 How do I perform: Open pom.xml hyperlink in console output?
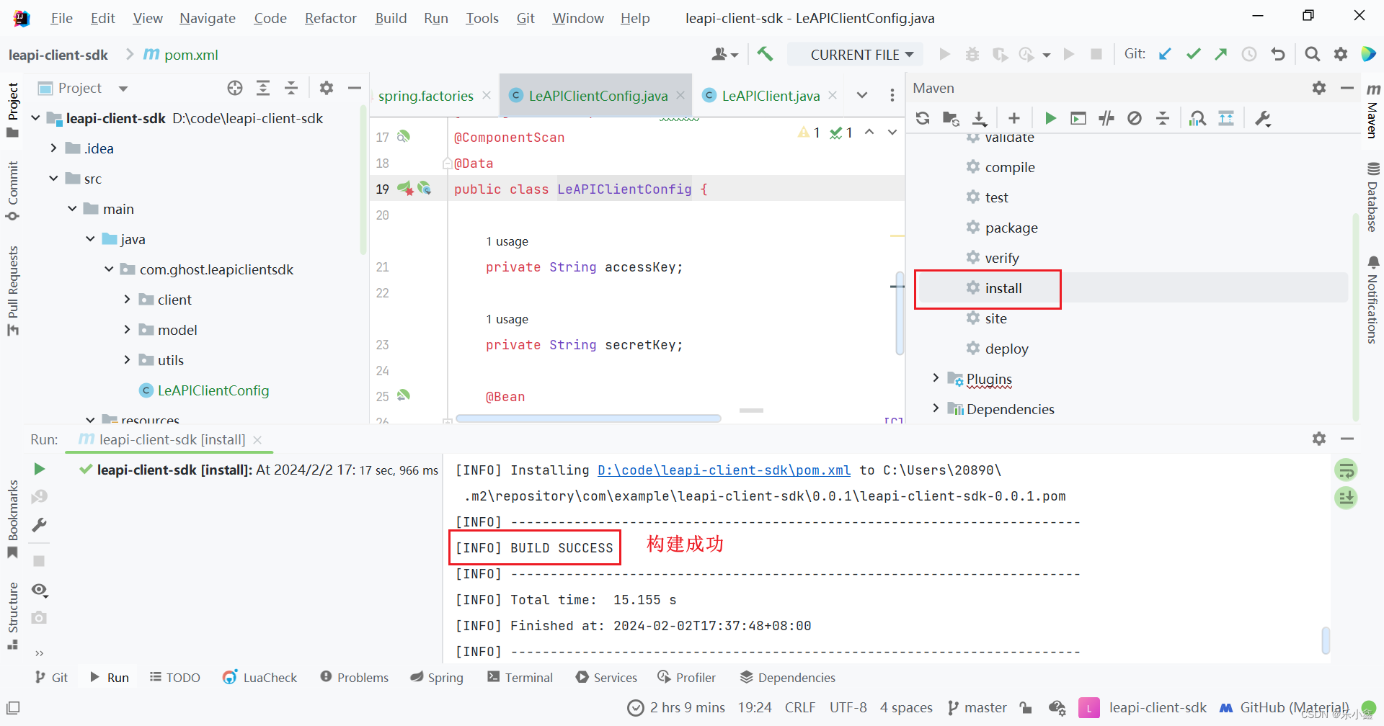(723, 470)
